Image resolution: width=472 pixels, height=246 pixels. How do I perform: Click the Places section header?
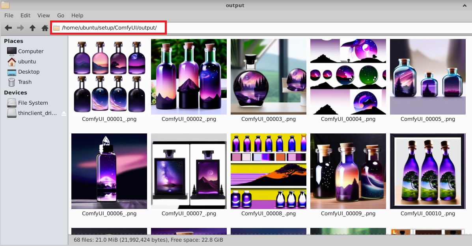pyautogui.click(x=13, y=41)
